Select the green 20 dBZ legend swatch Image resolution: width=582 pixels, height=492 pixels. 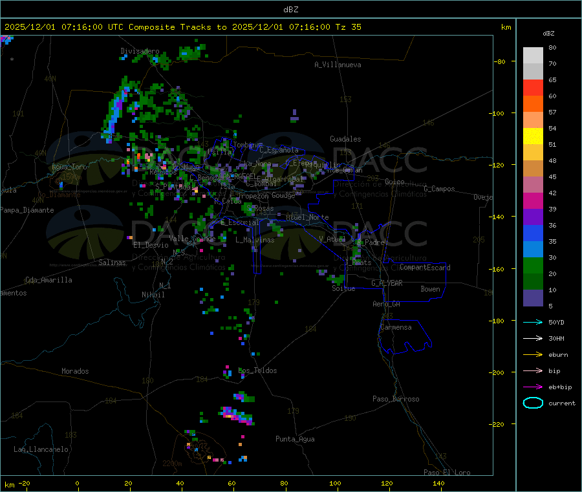coord(533,265)
